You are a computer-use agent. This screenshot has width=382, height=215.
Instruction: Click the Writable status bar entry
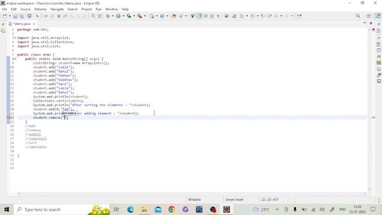194,199
